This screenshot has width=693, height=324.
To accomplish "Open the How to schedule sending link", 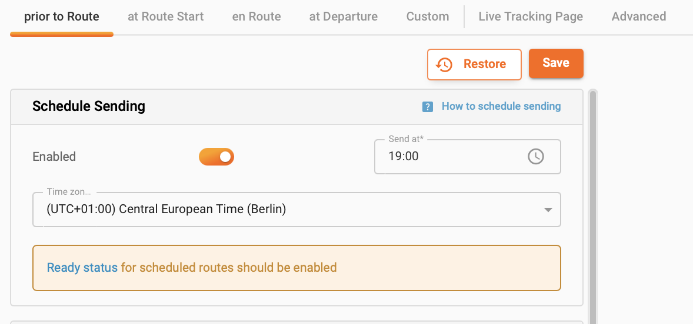I will [x=501, y=106].
